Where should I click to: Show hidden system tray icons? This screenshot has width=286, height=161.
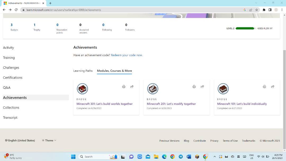coord(215,156)
